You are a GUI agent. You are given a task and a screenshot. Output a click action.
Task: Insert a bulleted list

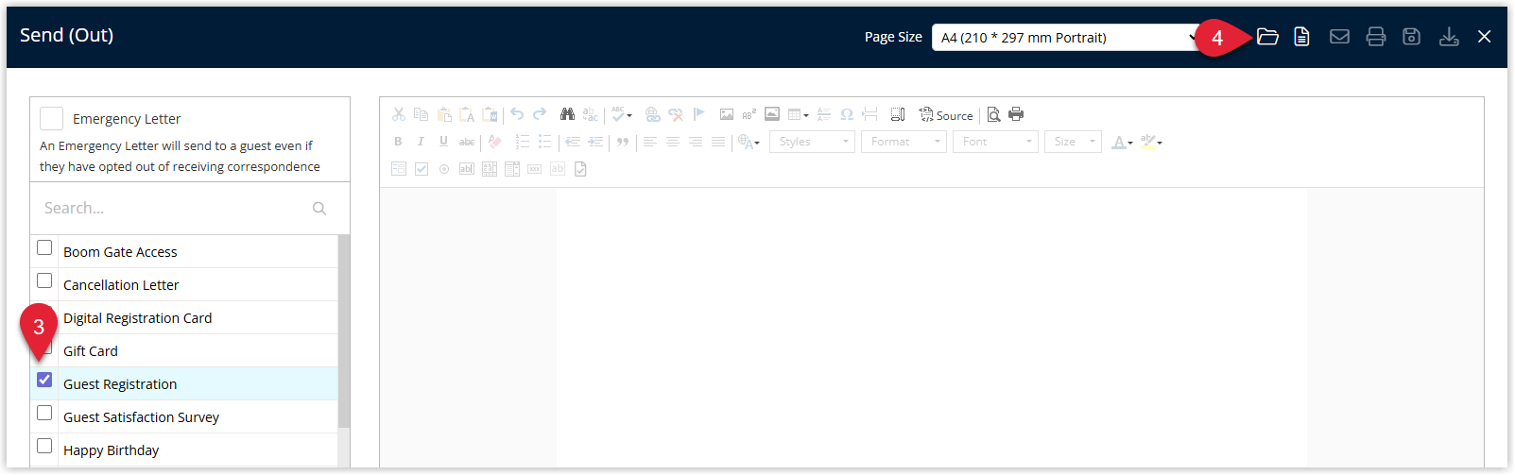[544, 142]
